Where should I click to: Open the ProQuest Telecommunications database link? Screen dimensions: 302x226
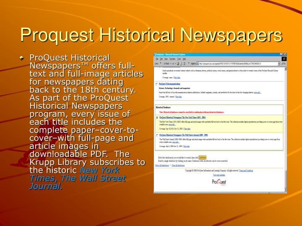(169, 84)
